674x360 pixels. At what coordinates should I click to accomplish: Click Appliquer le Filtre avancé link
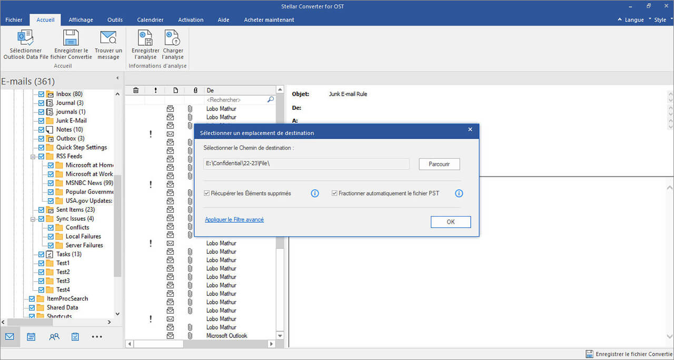click(x=234, y=220)
